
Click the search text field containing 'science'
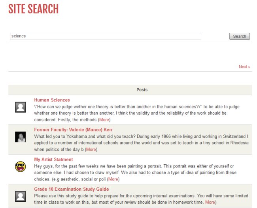point(106,36)
